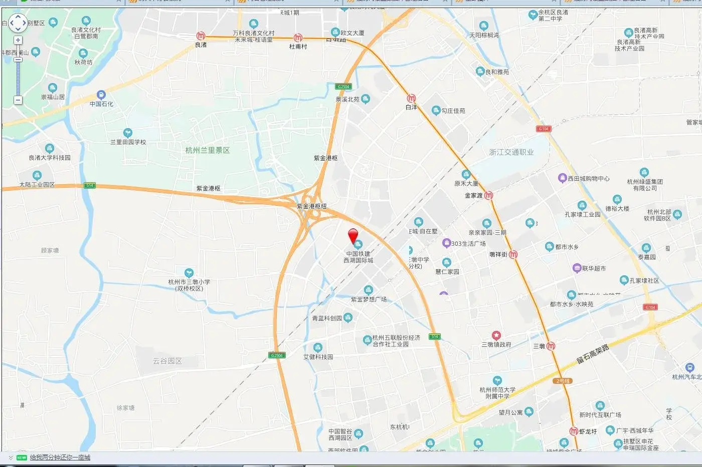Pan map up with the navigation arrow
Viewport: 702px width, 467px height.
click(x=18, y=17)
